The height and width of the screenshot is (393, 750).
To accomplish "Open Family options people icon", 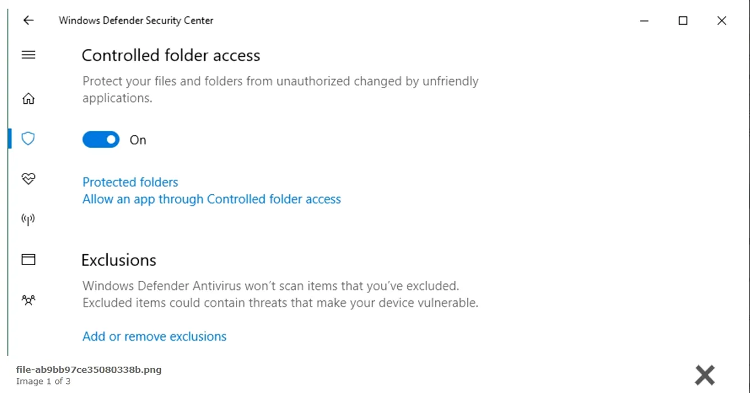I will pyautogui.click(x=28, y=300).
